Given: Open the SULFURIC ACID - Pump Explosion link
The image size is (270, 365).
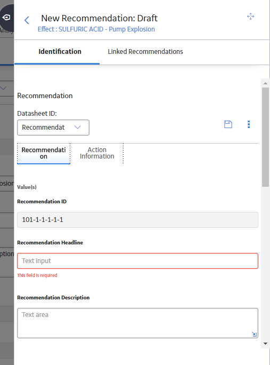Looking at the screenshot, I should (96, 29).
